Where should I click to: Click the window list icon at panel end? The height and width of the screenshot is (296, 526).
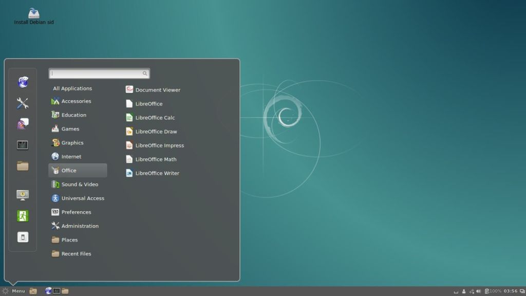pyautogui.click(x=522, y=291)
